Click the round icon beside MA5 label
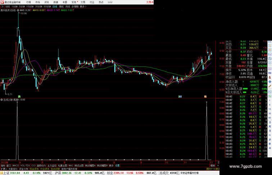The width and height of the screenshot is (272, 175). click(18, 10)
